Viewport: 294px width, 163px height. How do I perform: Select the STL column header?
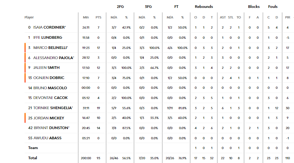pyautogui.click(x=231, y=17)
